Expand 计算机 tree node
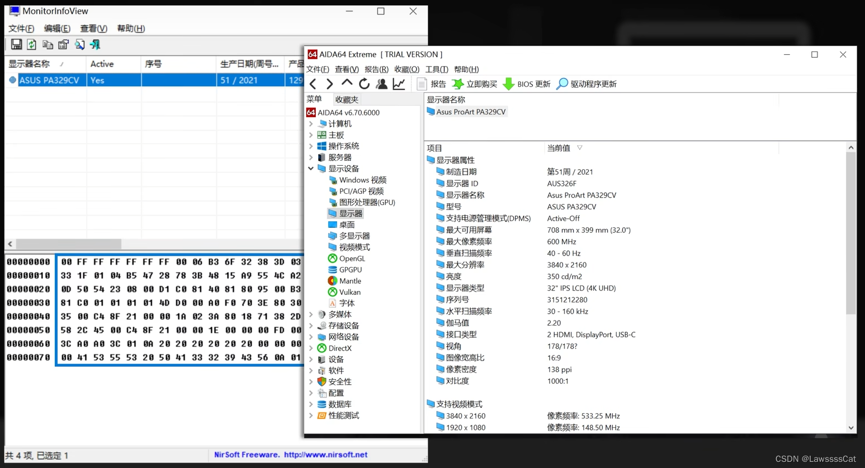 click(311, 124)
